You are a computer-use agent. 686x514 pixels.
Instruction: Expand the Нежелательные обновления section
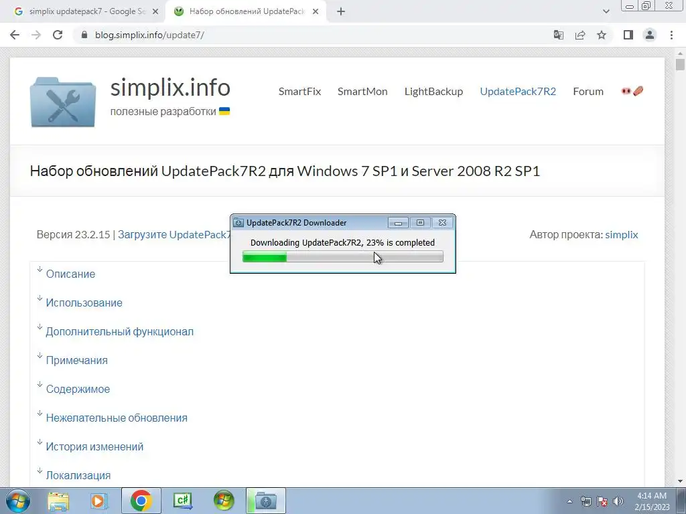tap(117, 418)
